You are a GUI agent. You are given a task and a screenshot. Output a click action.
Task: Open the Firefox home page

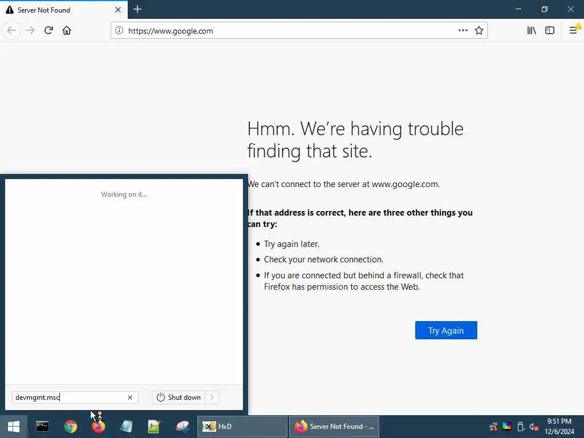pos(67,31)
